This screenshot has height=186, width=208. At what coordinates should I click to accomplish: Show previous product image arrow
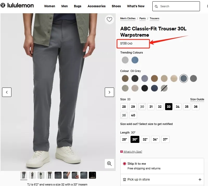click(x=7, y=92)
